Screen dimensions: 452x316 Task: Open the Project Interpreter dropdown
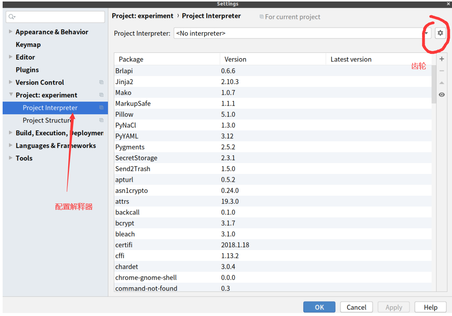[427, 33]
